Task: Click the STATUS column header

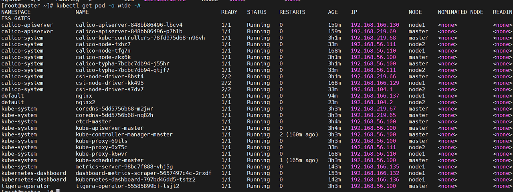Action: (256, 12)
